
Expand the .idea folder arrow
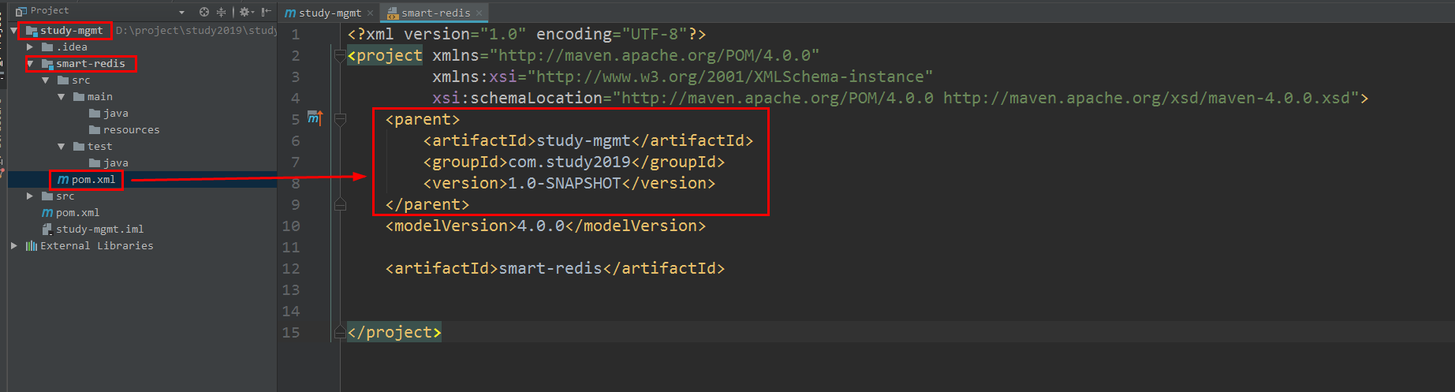30,47
